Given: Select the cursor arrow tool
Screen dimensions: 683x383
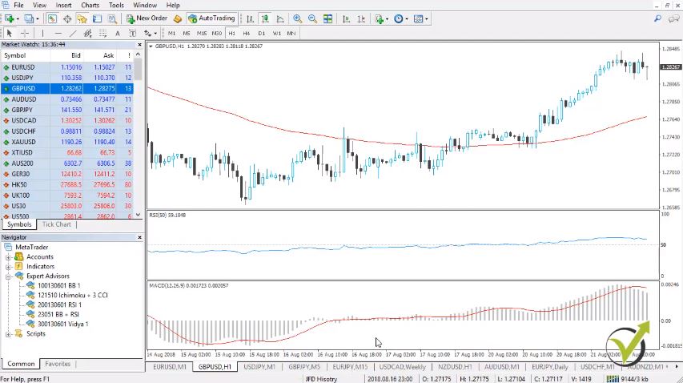Looking at the screenshot, I should pos(9,33).
